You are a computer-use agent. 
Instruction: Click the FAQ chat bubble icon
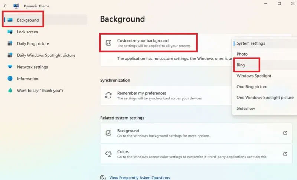pos(103,177)
